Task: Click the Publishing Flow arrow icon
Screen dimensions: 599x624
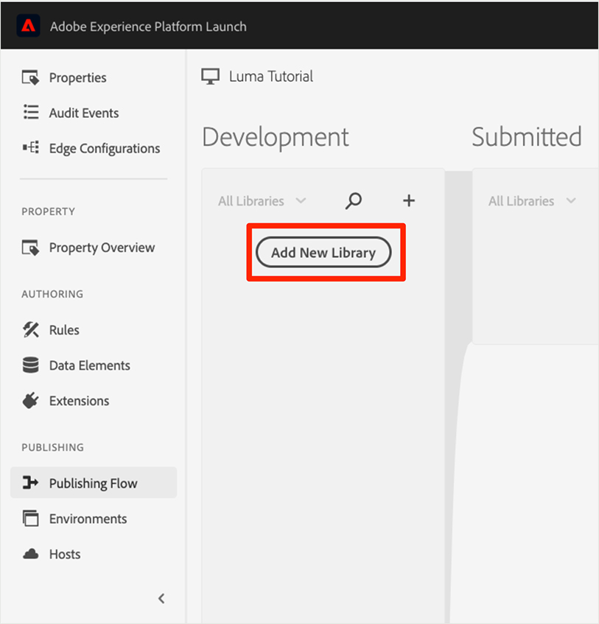Action: (30, 483)
